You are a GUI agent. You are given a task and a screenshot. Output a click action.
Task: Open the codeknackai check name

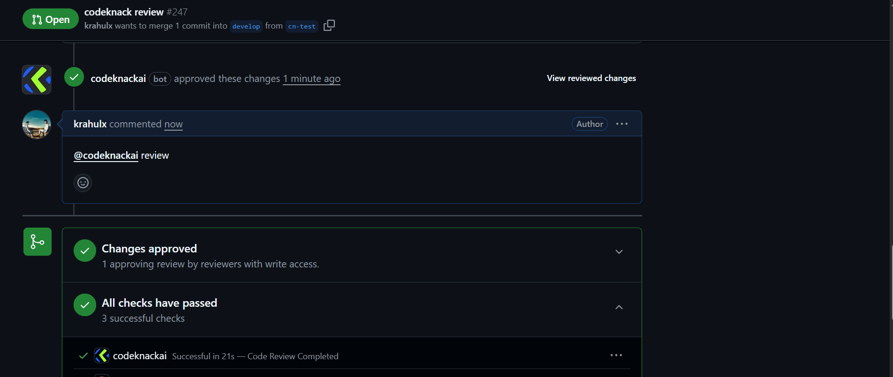(140, 356)
